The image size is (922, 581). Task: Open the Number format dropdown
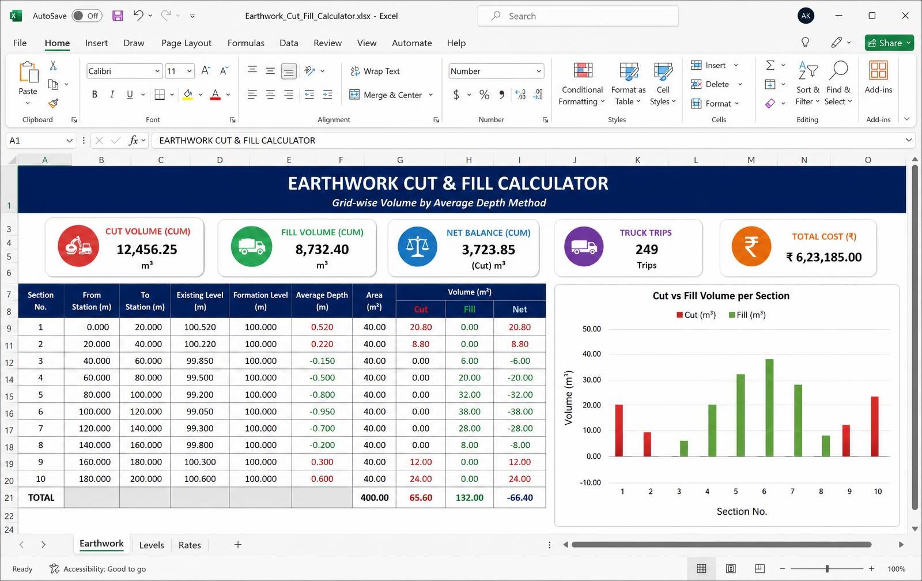point(539,71)
